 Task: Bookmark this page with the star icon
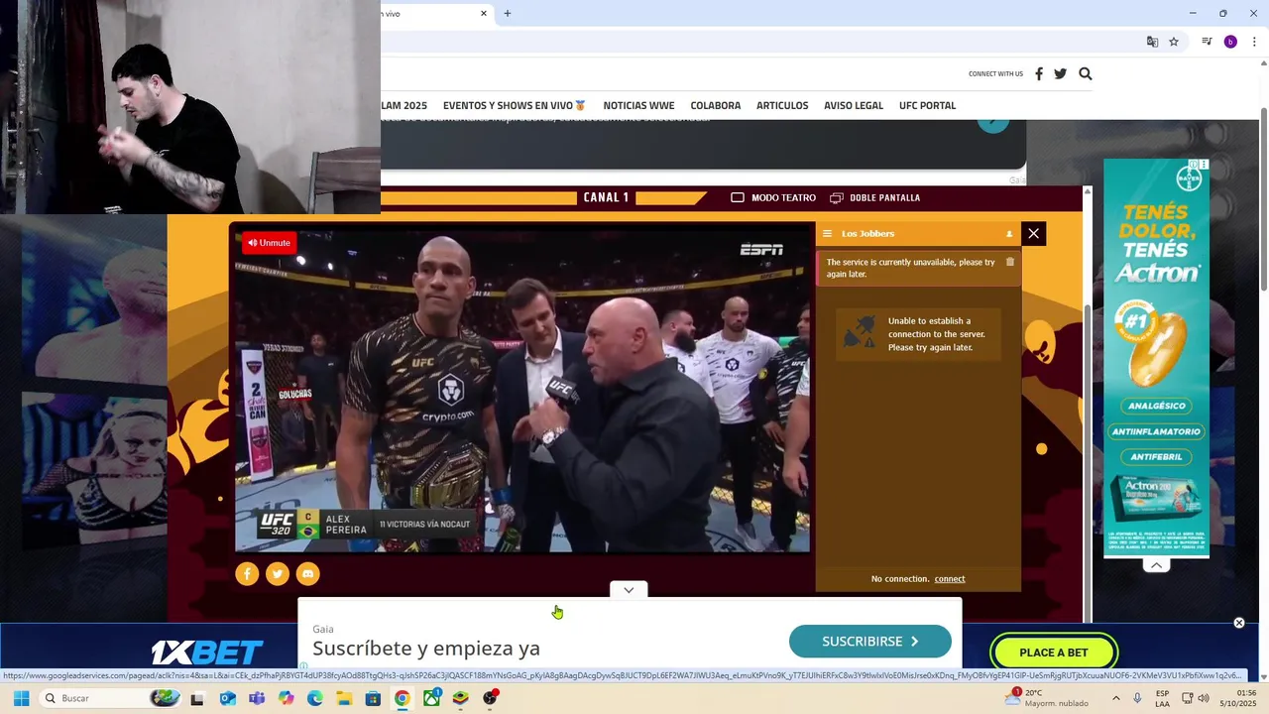coord(1174,42)
